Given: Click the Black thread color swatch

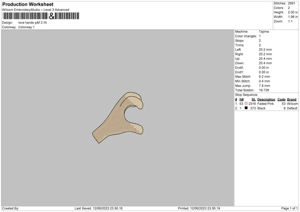Looking at the screenshot, I should [x=246, y=108].
